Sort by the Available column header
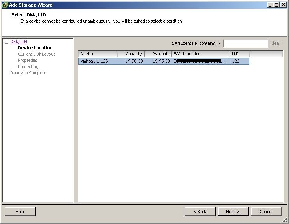The width and height of the screenshot is (289, 224). click(x=158, y=54)
